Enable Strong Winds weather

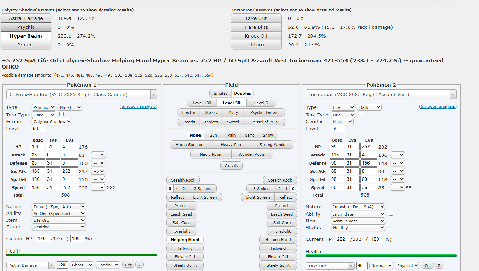tap(272, 145)
